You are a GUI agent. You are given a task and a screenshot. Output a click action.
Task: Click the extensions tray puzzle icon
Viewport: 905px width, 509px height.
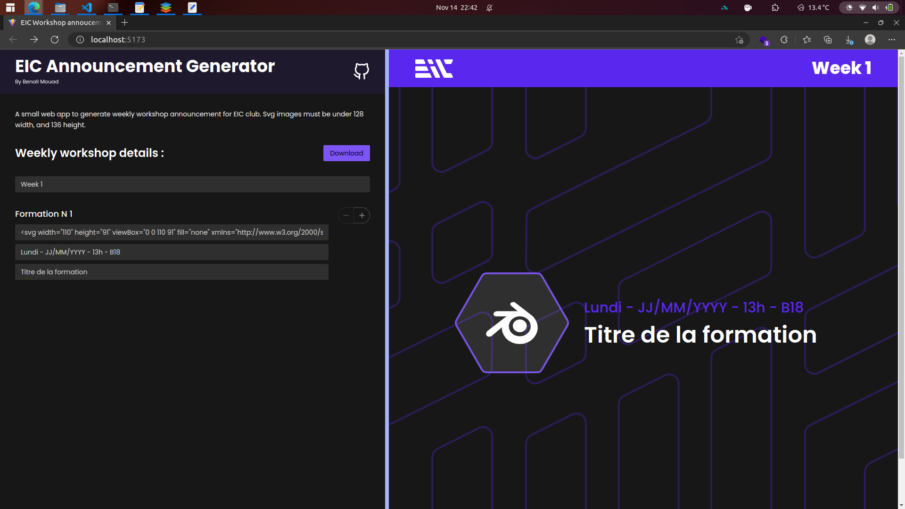775,8
